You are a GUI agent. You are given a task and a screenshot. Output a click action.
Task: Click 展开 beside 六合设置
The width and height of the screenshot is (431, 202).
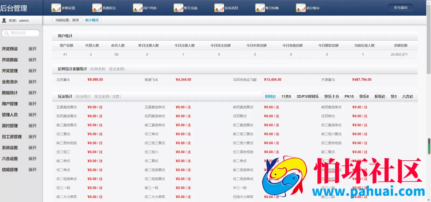(32, 159)
